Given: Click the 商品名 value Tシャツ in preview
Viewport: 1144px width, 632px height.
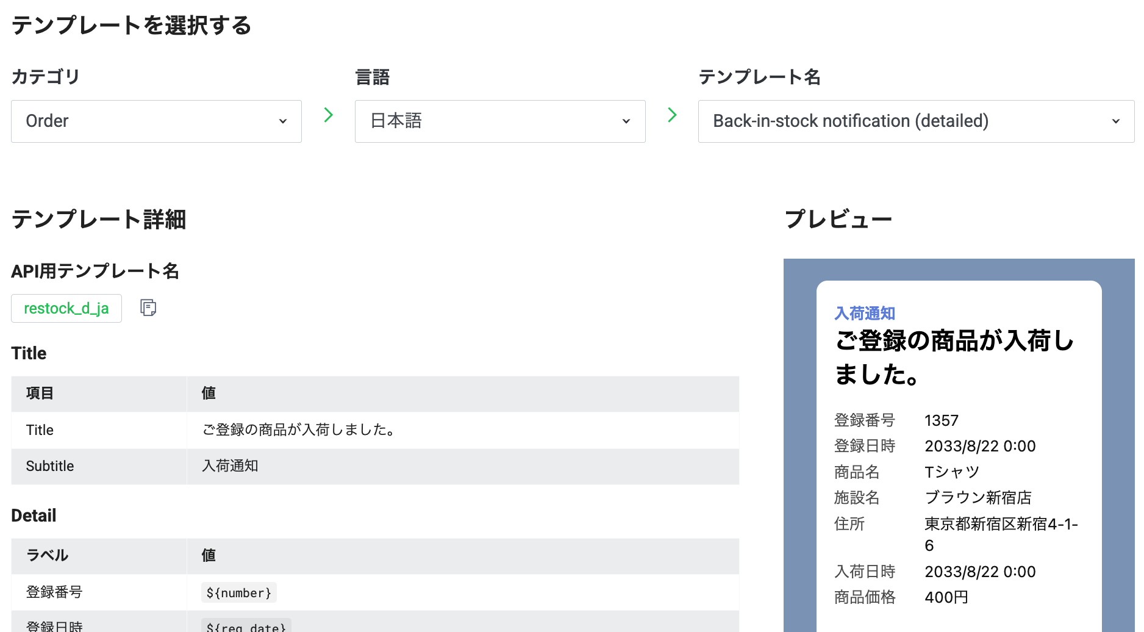Looking at the screenshot, I should [951, 471].
